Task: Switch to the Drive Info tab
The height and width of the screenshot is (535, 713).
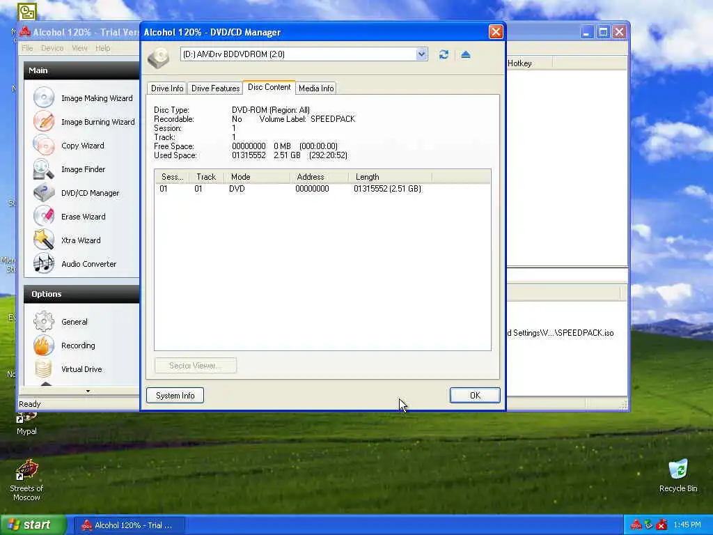Action: pyautogui.click(x=167, y=88)
